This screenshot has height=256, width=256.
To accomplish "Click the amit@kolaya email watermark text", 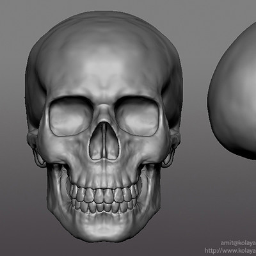I will point(238,243).
